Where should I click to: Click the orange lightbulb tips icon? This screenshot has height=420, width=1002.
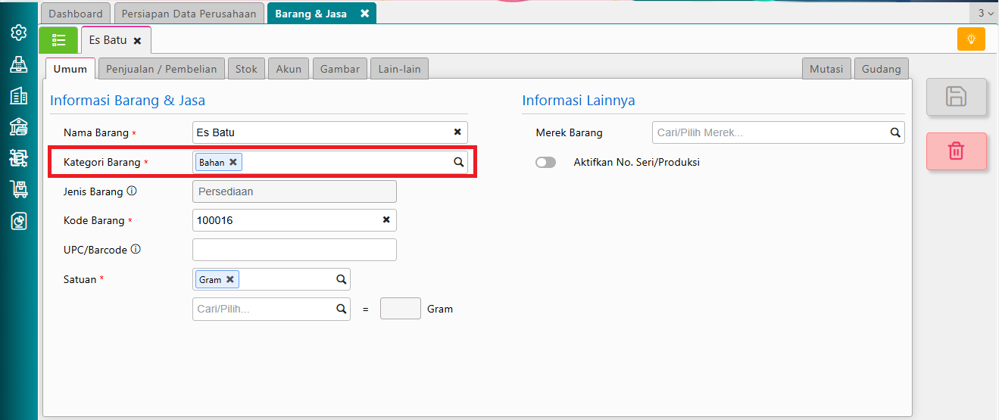tap(971, 39)
